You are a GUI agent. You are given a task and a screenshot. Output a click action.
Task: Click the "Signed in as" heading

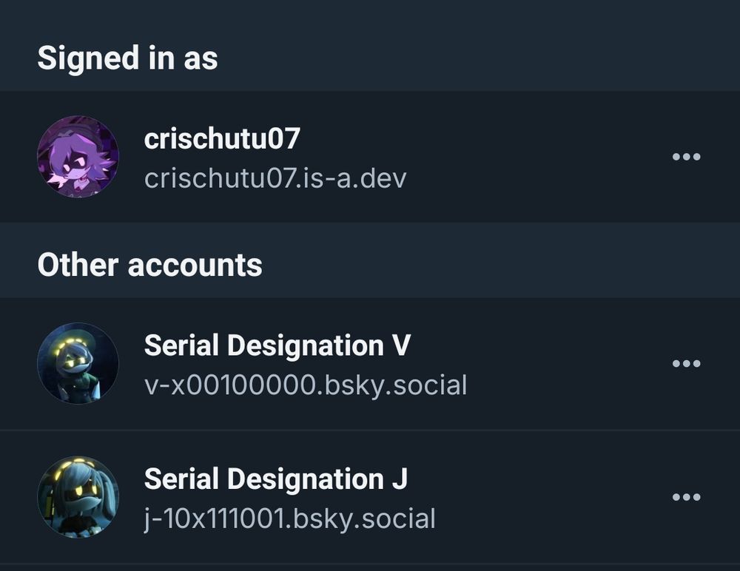pos(127,58)
